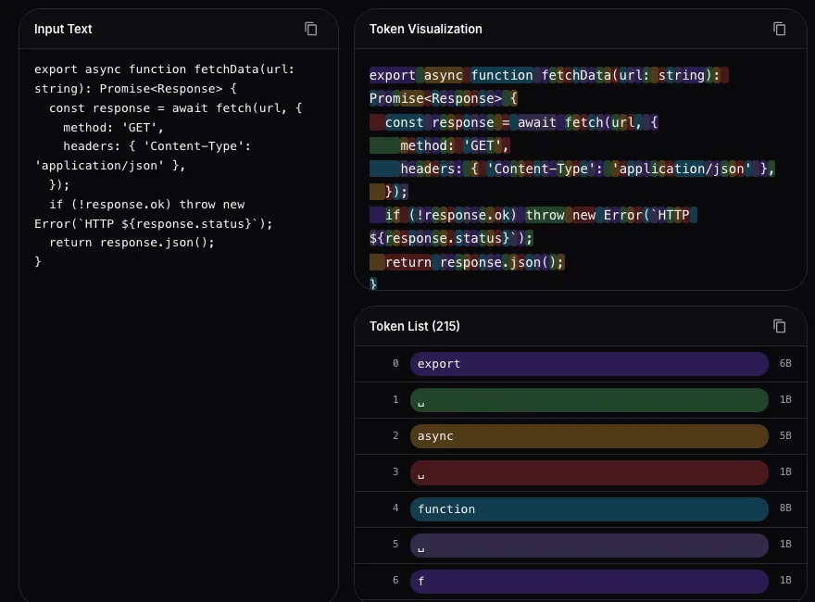Click the 6B size label of export
The width and height of the screenshot is (815, 602).
coord(784,363)
